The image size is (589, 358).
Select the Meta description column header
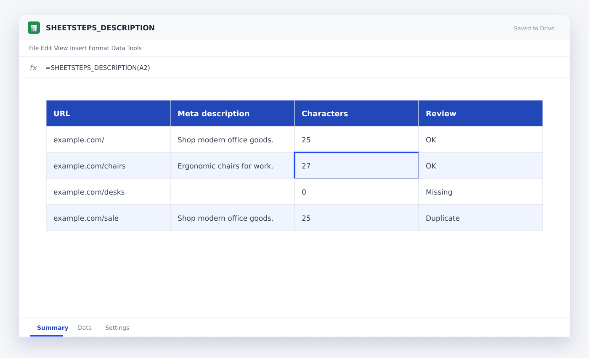click(x=232, y=113)
